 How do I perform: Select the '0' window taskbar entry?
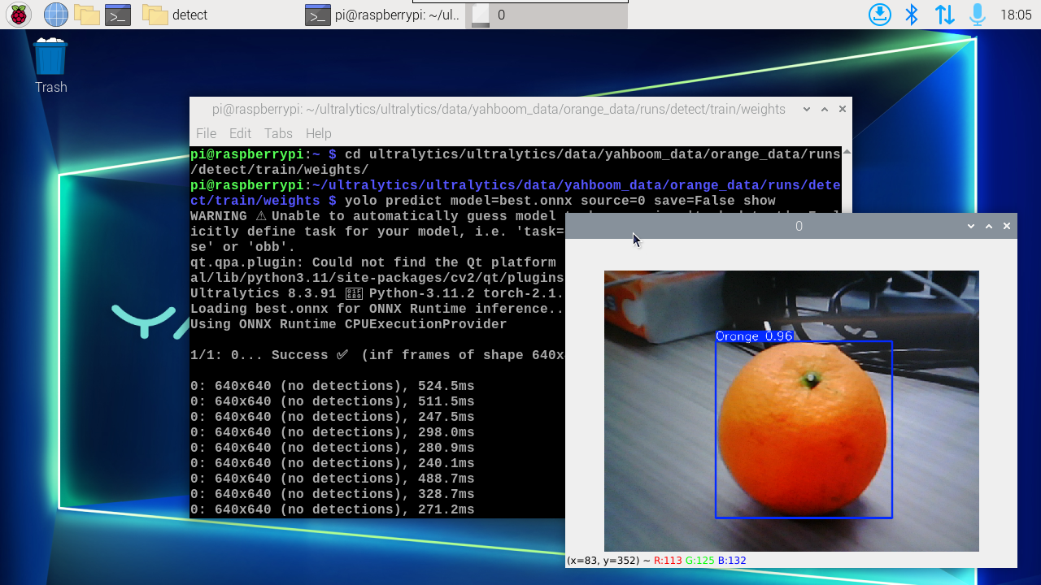(x=547, y=15)
